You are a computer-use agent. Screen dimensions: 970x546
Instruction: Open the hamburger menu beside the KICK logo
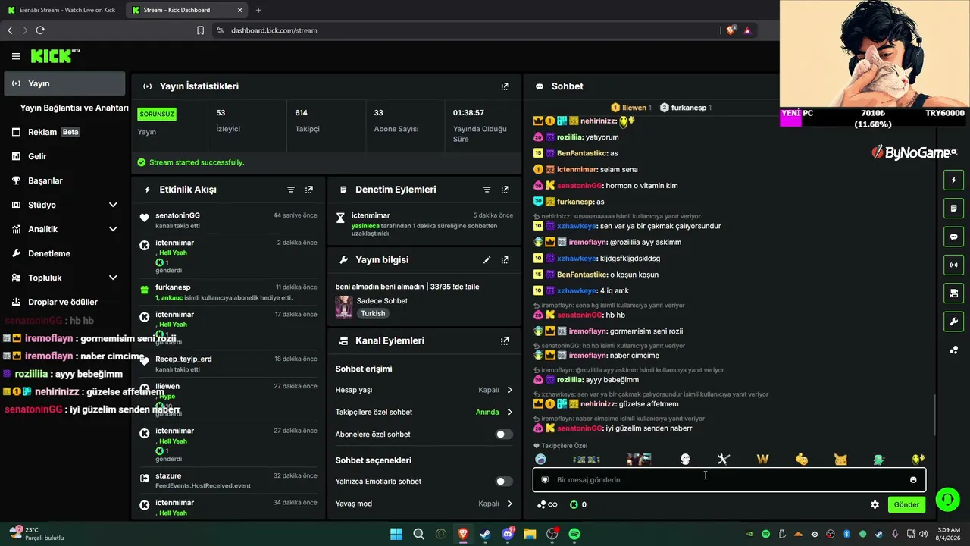[x=16, y=56]
